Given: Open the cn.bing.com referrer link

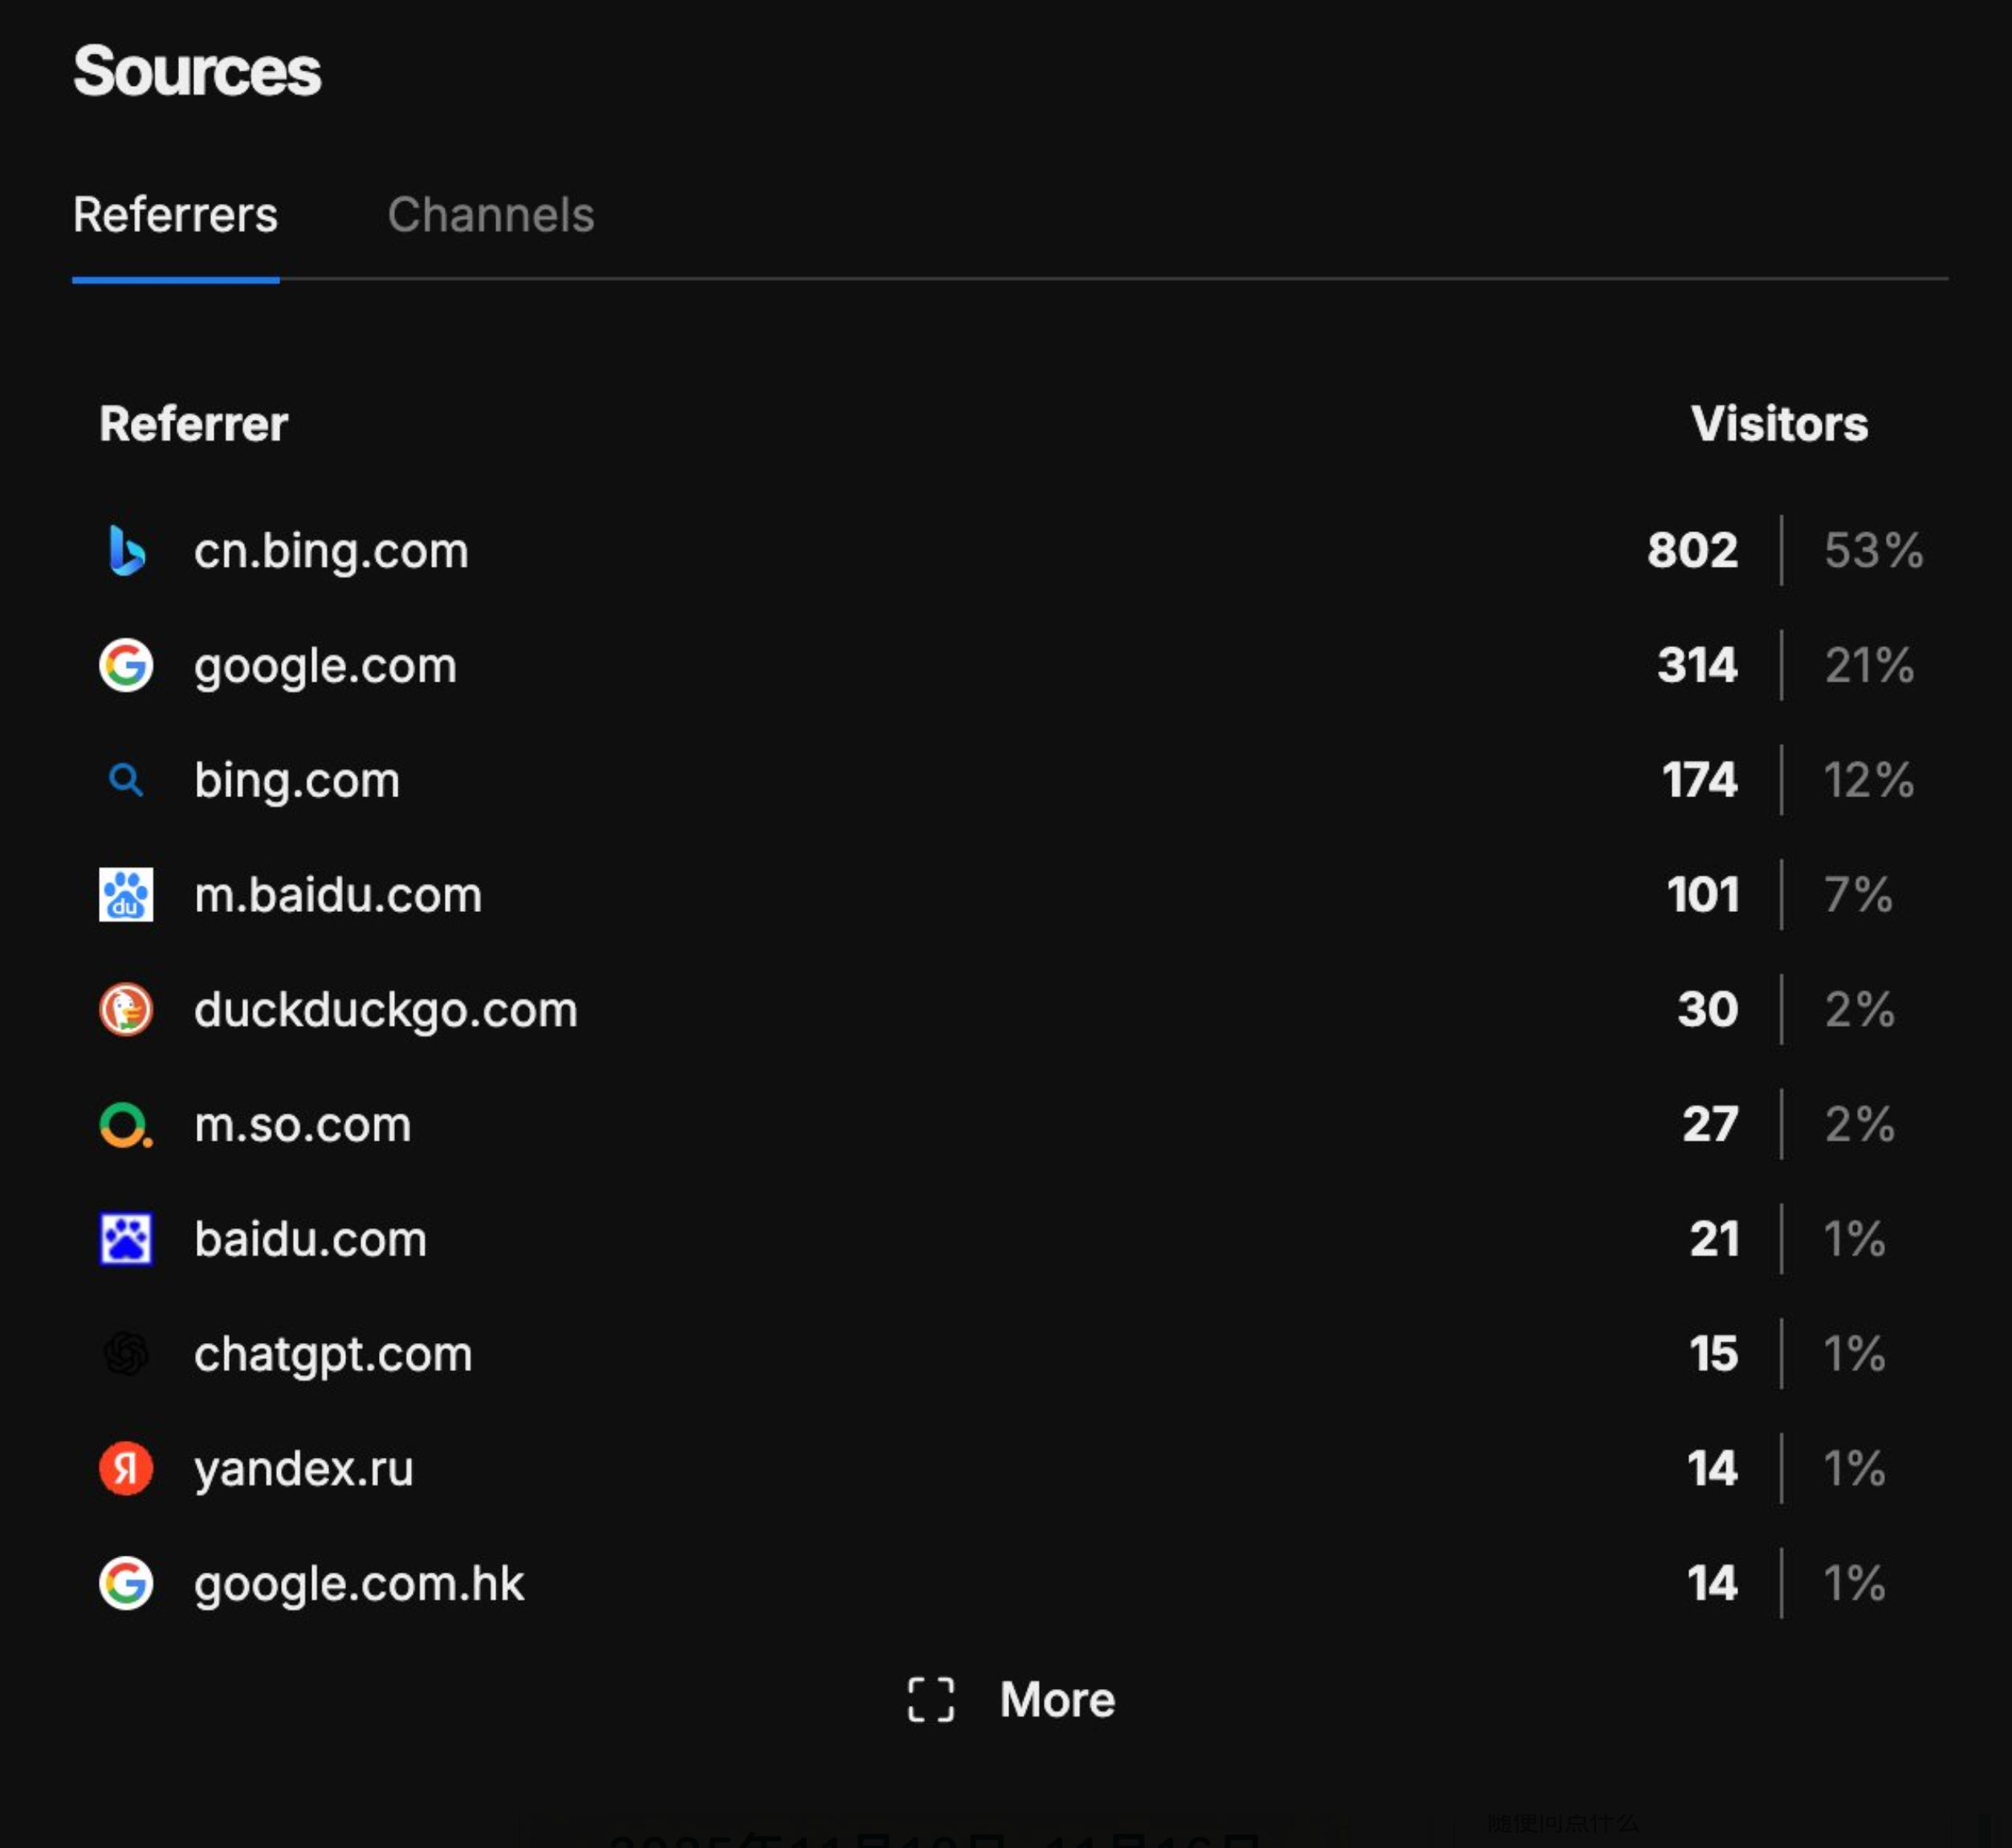Looking at the screenshot, I should click(x=331, y=551).
